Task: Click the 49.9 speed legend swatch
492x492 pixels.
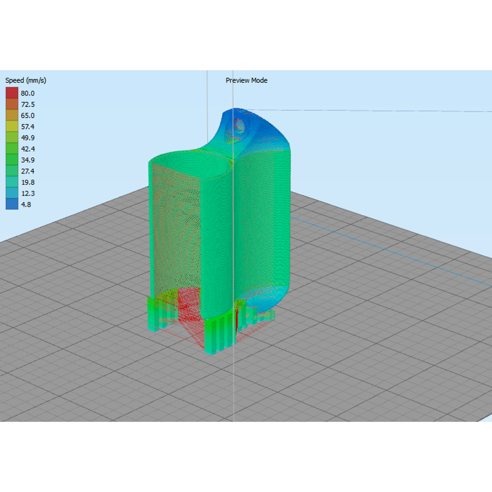Action: tap(12, 137)
